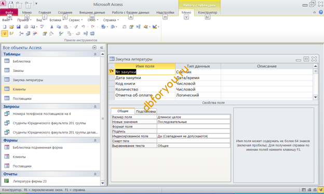Image resolution: width=324 pixels, height=194 pixels.
Task: Toggle the Primary Key toolbar button
Action: [5, 34]
